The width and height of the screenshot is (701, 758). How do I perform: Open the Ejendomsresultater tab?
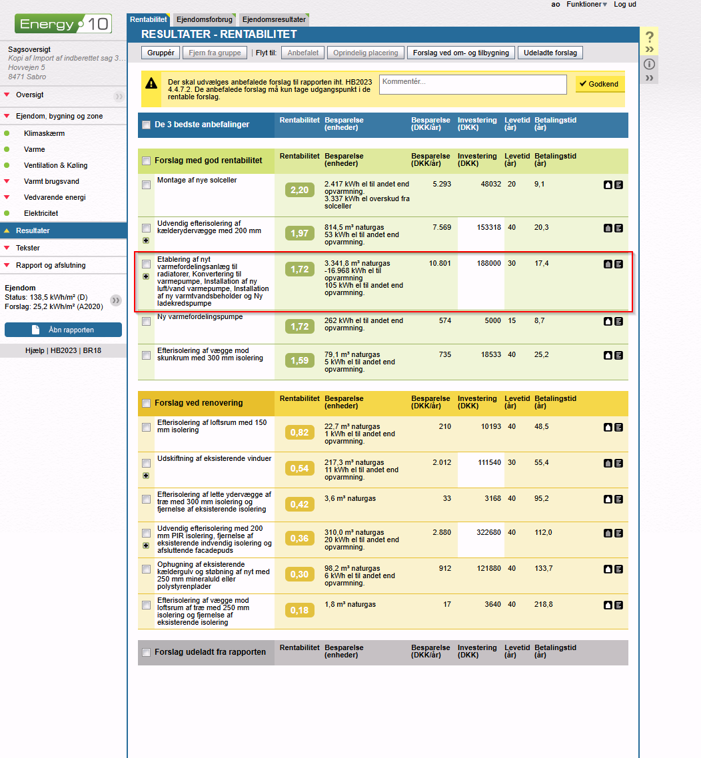273,20
